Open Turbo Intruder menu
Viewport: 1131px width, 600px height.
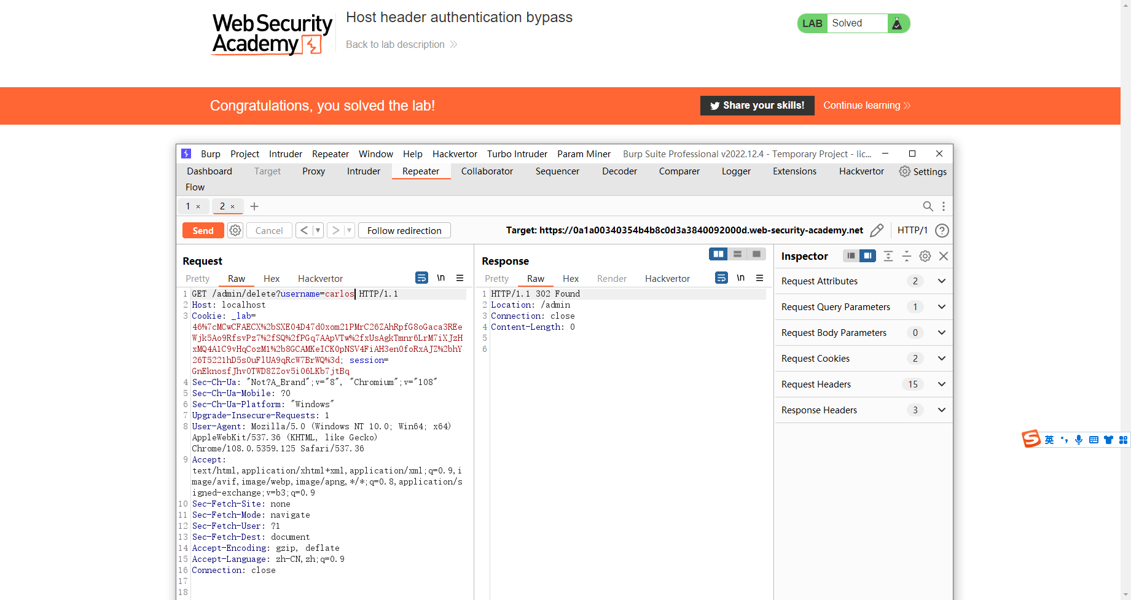click(x=517, y=154)
